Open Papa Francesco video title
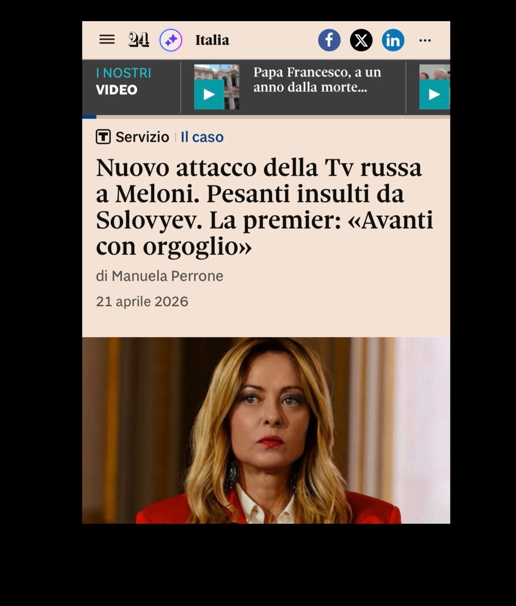 click(317, 80)
